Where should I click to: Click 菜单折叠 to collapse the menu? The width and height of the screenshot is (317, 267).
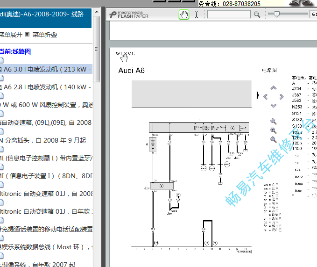(x=45, y=35)
